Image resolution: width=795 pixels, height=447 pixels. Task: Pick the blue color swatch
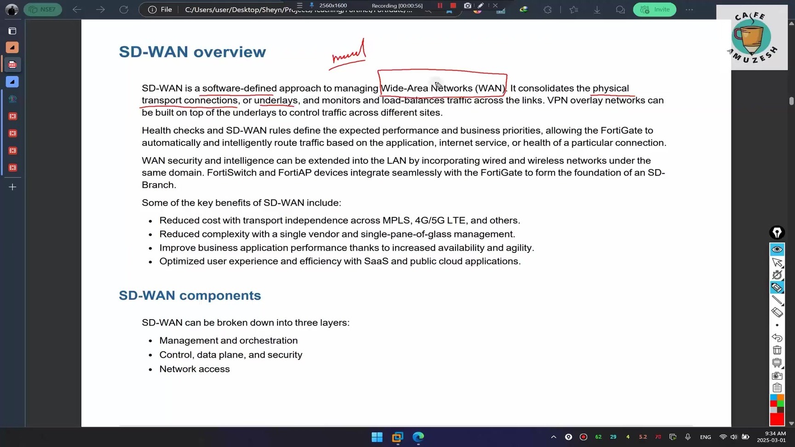point(773,398)
